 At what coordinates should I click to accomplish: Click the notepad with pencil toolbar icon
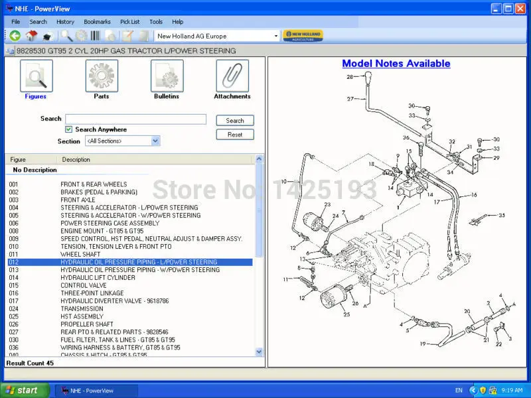(x=128, y=36)
